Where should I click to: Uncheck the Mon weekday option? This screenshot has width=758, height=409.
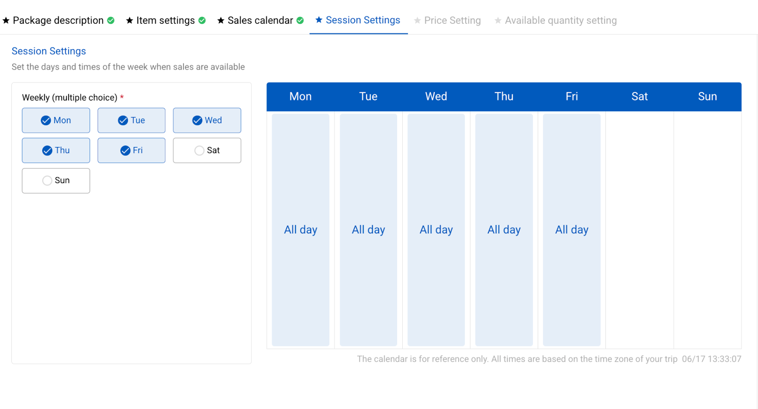56,120
